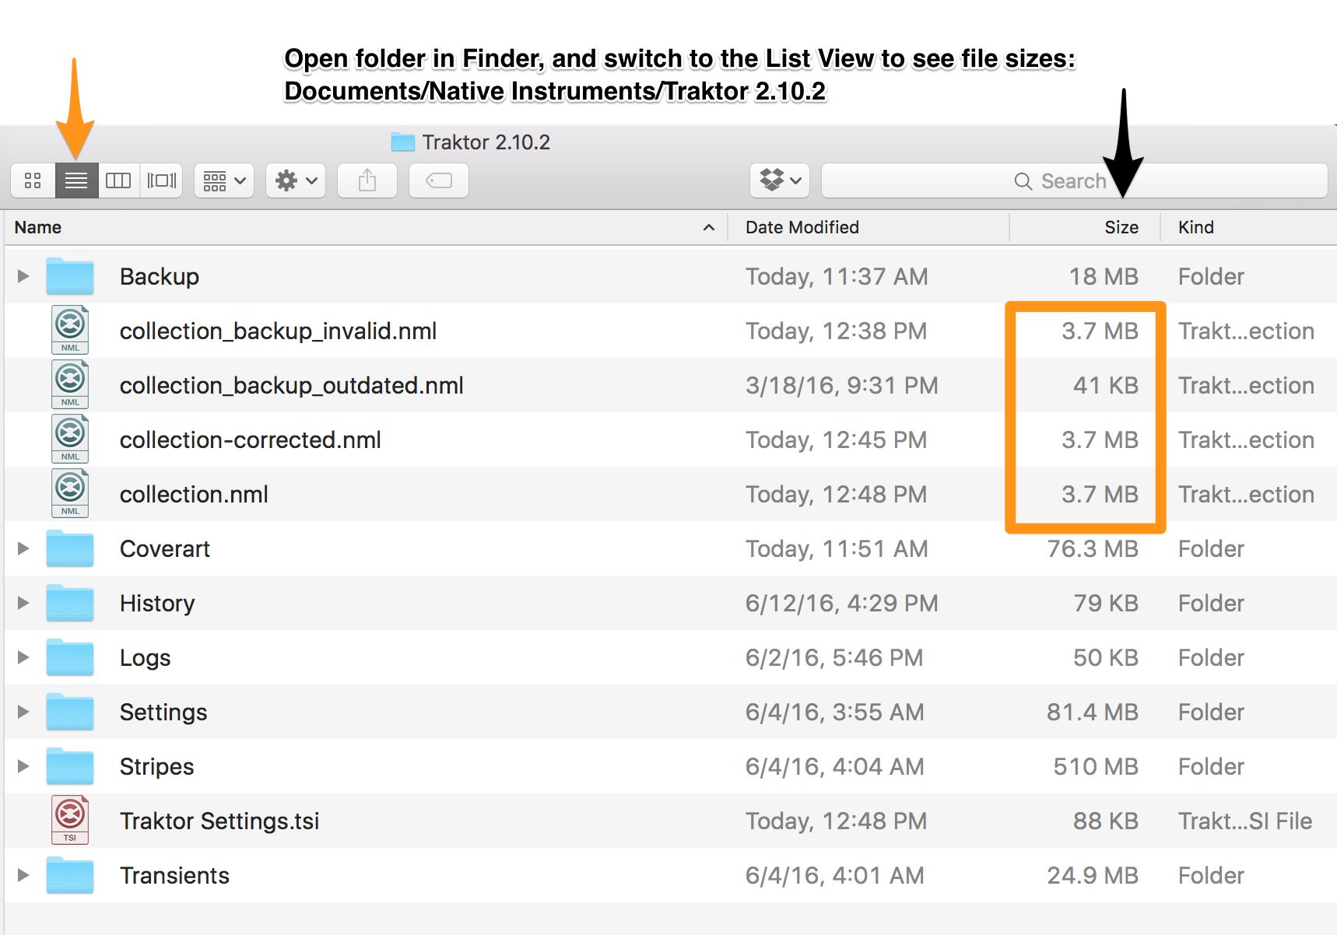Select the collection_backup_invalid.nml file icon

point(70,331)
